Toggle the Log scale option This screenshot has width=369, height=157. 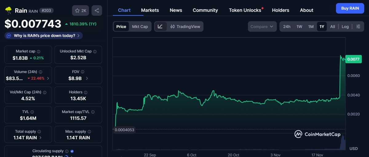345,26
